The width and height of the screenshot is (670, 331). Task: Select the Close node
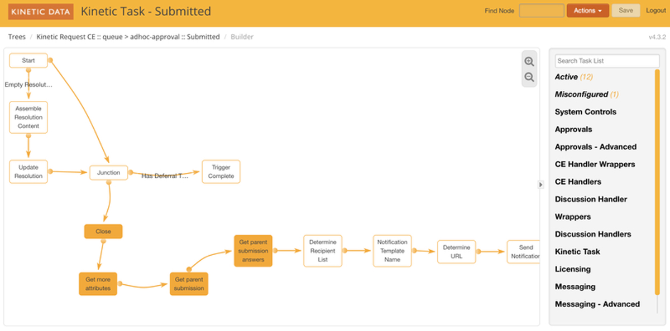pos(103,231)
